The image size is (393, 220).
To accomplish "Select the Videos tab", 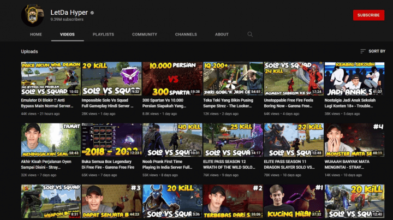I will tap(68, 34).
